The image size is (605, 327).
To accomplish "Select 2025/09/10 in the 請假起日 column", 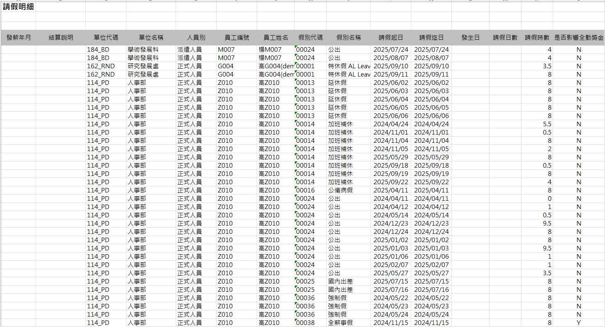I will pyautogui.click(x=390, y=66).
